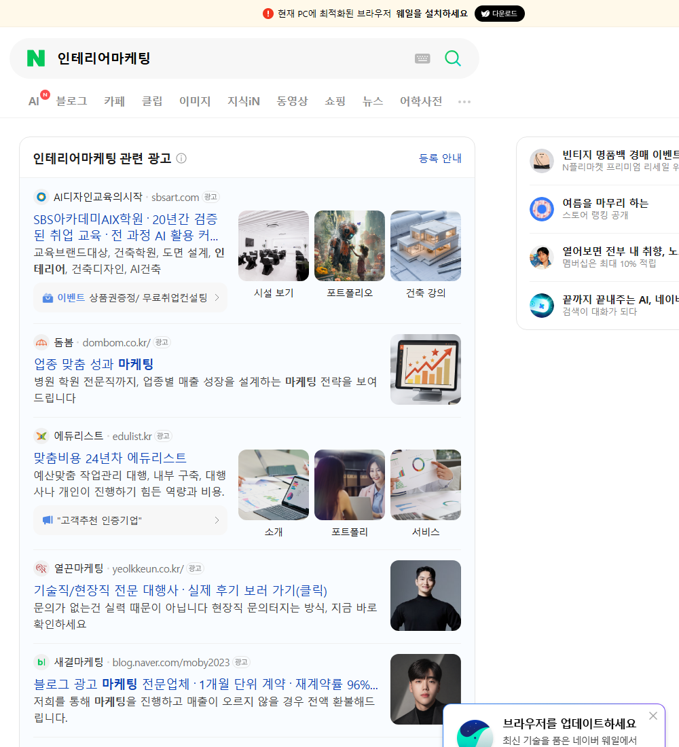Screen dimensions: 679x747
Task: Click the green Naver N logo
Action: pyautogui.click(x=36, y=58)
